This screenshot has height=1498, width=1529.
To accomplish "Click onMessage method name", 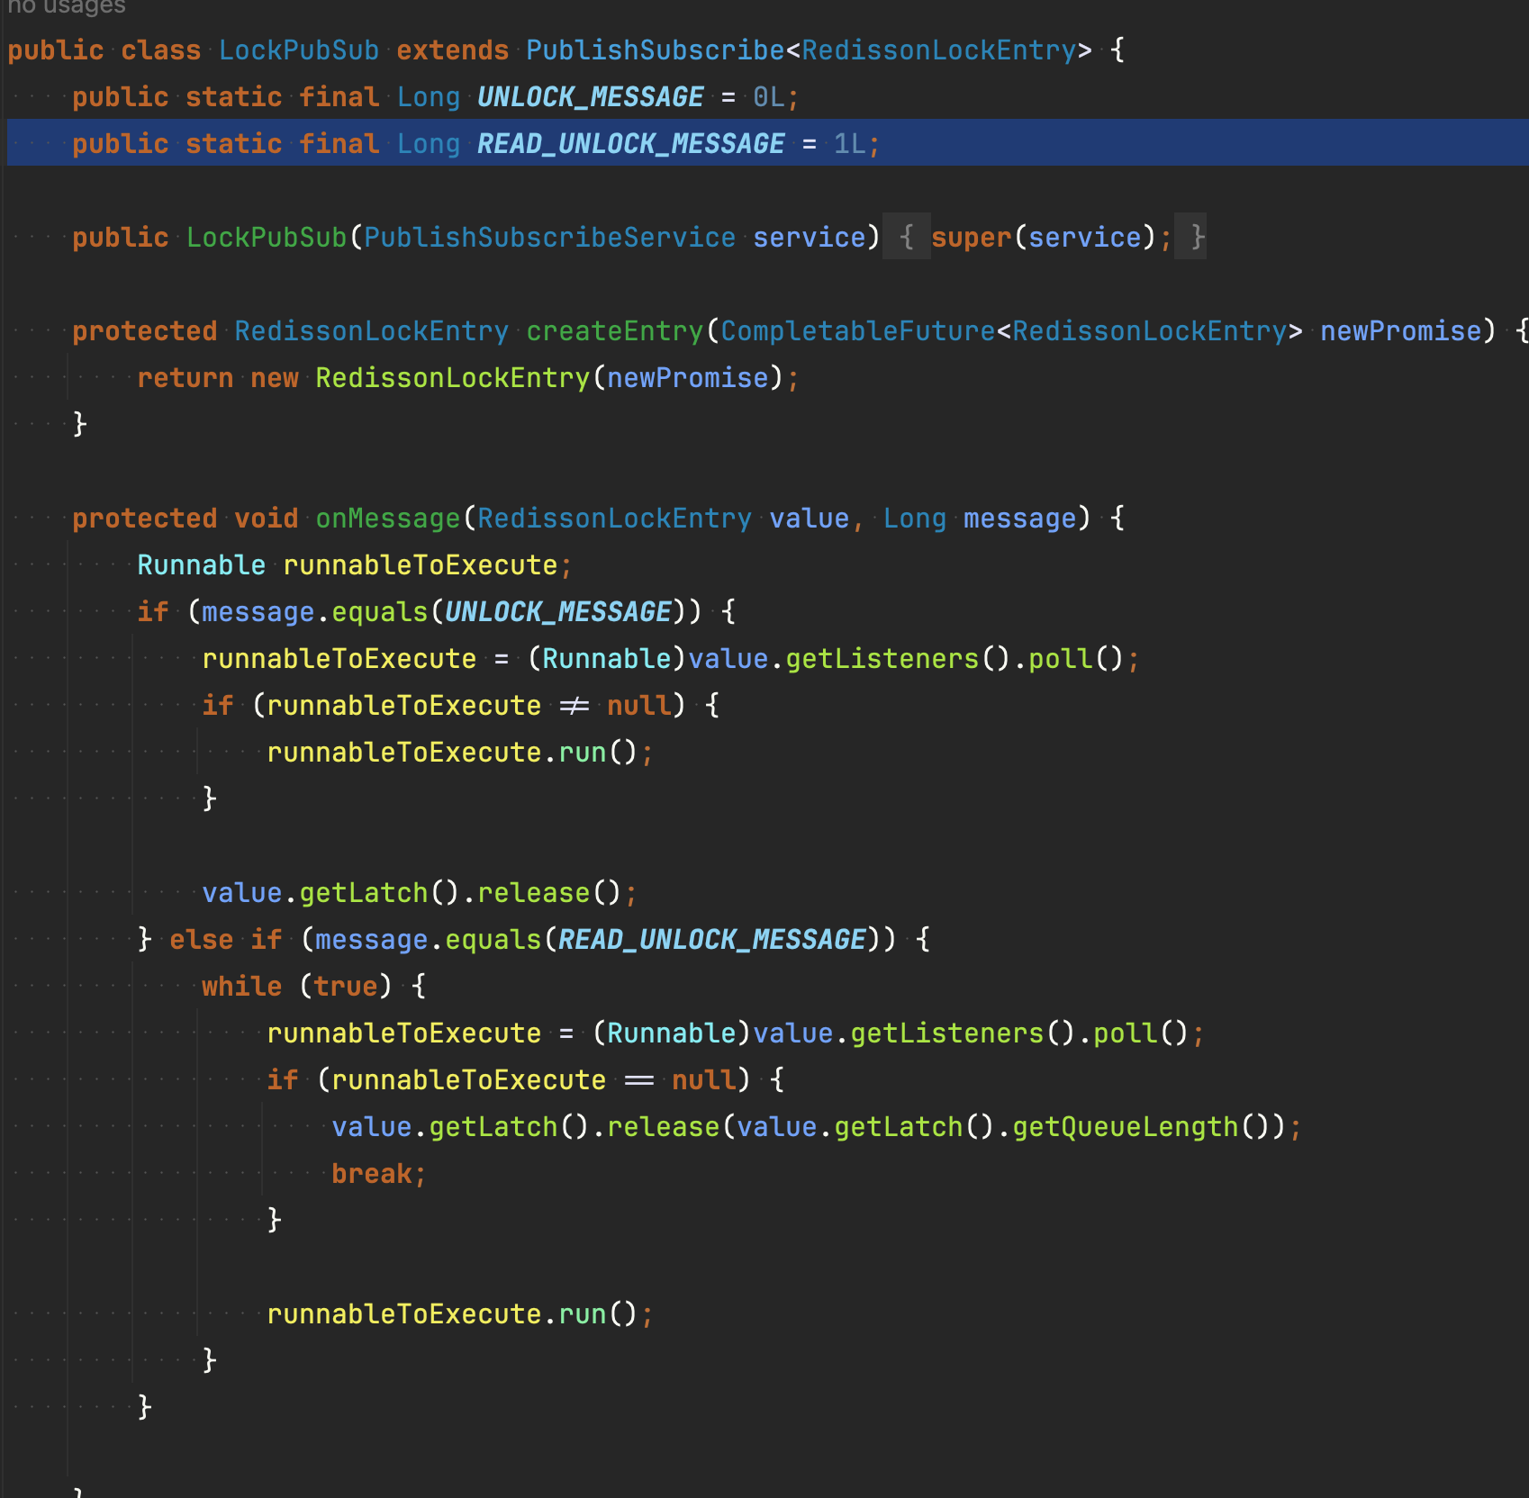I will tap(388, 519).
